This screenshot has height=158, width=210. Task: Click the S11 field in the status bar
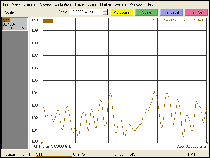pos(53,154)
